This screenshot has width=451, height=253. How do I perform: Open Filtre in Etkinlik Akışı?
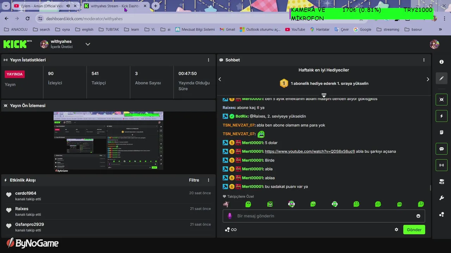point(194,180)
